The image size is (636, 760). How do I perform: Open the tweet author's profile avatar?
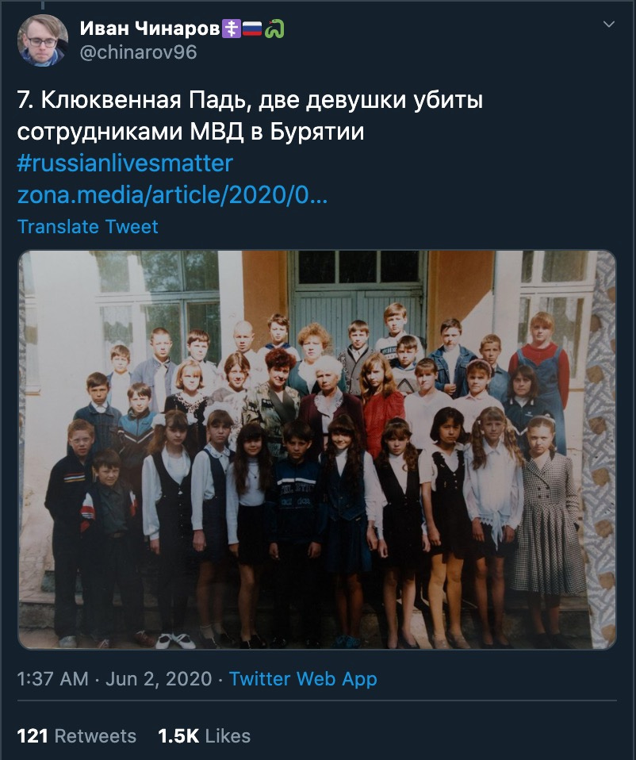[43, 40]
